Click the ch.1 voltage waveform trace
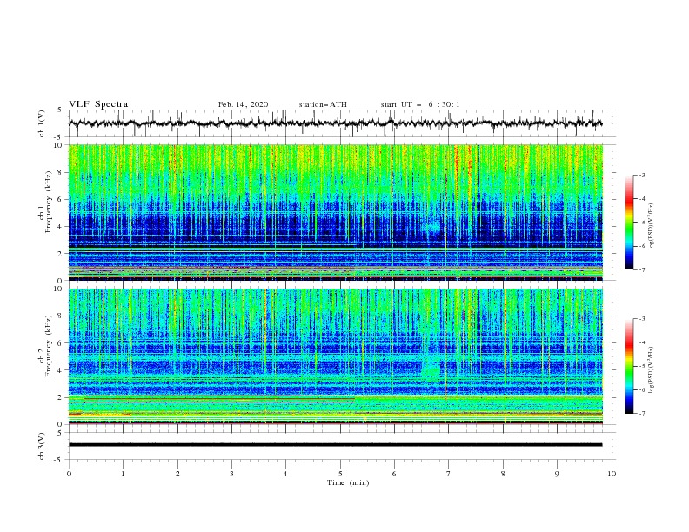This screenshot has height=532, width=689. [335, 123]
